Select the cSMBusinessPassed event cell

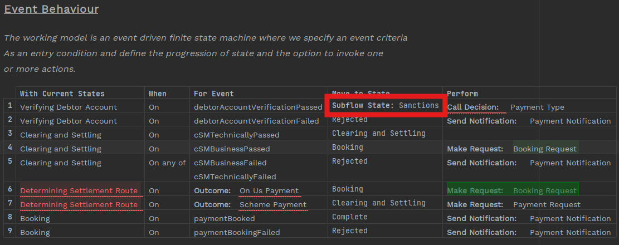[232, 149]
